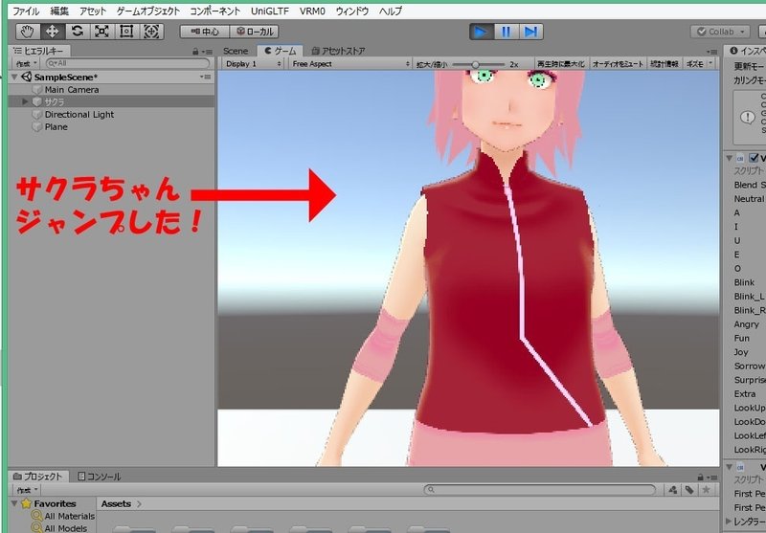Open the アセット menu
This screenshot has height=533, width=766.
click(93, 11)
